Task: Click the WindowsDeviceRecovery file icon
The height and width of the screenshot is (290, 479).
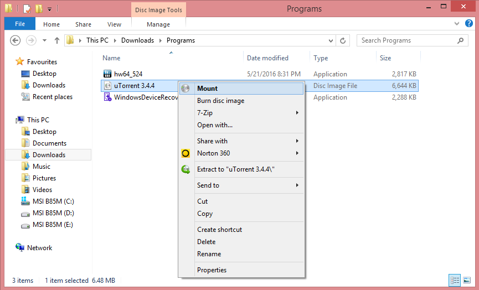Action: (107, 97)
